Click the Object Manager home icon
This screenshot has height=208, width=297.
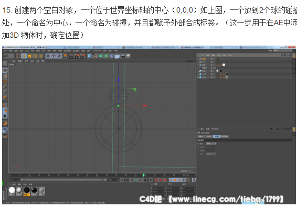[285, 55]
